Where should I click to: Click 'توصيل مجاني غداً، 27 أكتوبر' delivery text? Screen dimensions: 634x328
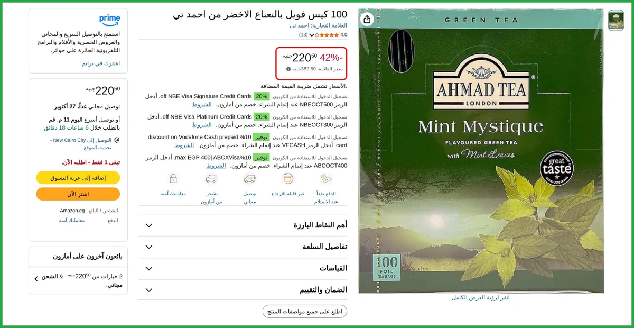point(87,106)
